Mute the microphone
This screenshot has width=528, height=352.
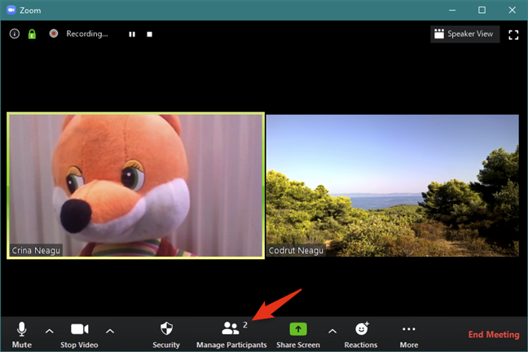[21, 335]
